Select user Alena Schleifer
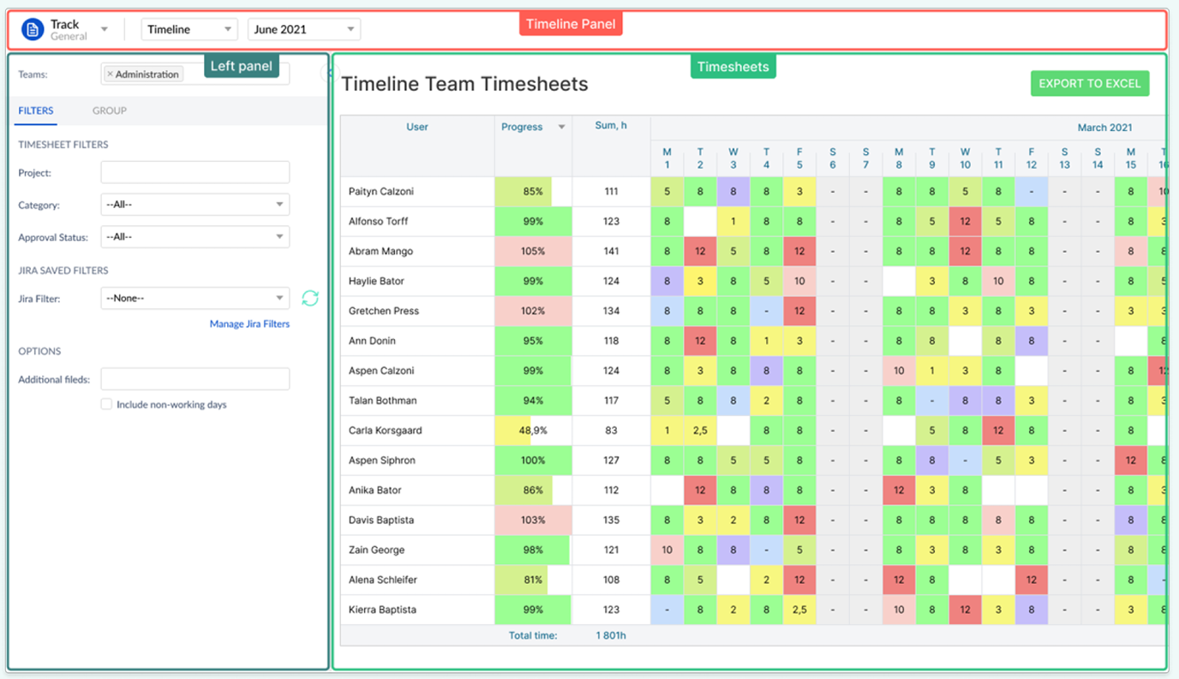The image size is (1179, 679). coord(383,581)
